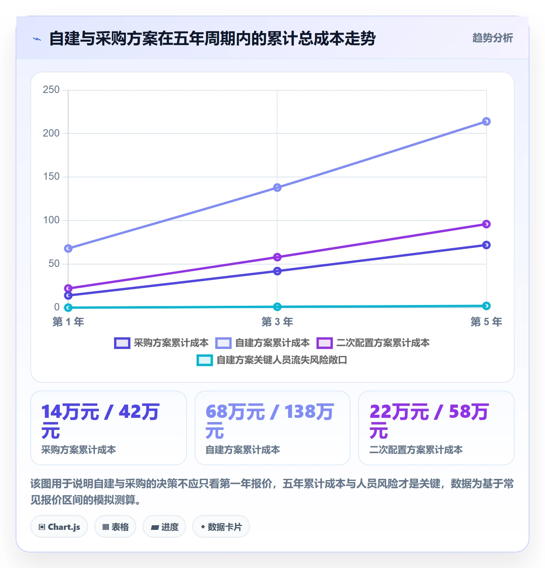The height and width of the screenshot is (568, 545).
Task: Select the 自建方案 data point at 第 3 年
Action: tap(277, 188)
